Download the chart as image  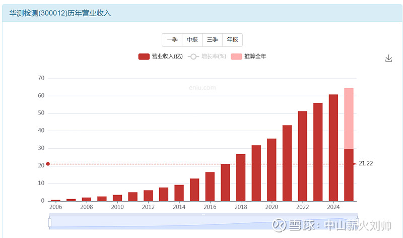point(388,58)
